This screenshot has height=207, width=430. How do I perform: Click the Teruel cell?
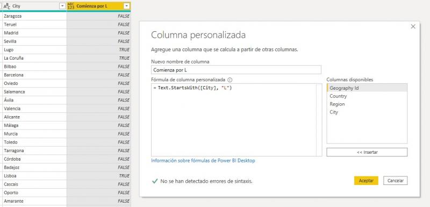tap(34, 24)
